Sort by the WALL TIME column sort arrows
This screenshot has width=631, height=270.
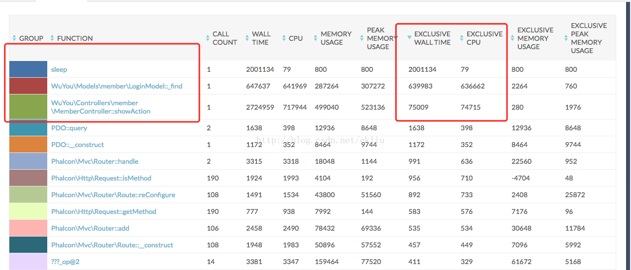coord(247,38)
